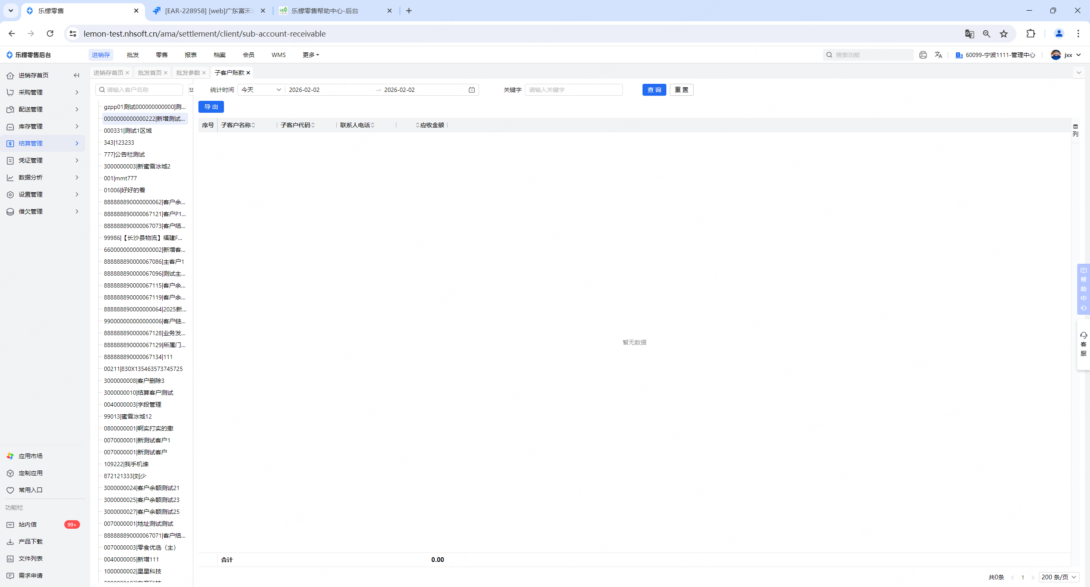
Task: Open the date range calendar icon
Action: click(472, 90)
